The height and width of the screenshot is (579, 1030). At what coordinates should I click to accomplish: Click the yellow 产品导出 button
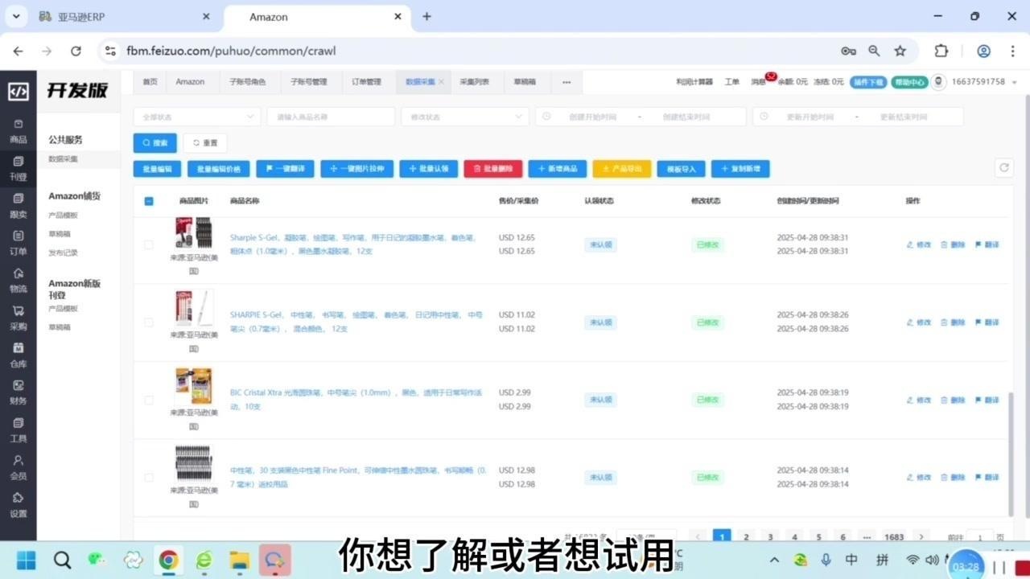(x=622, y=169)
